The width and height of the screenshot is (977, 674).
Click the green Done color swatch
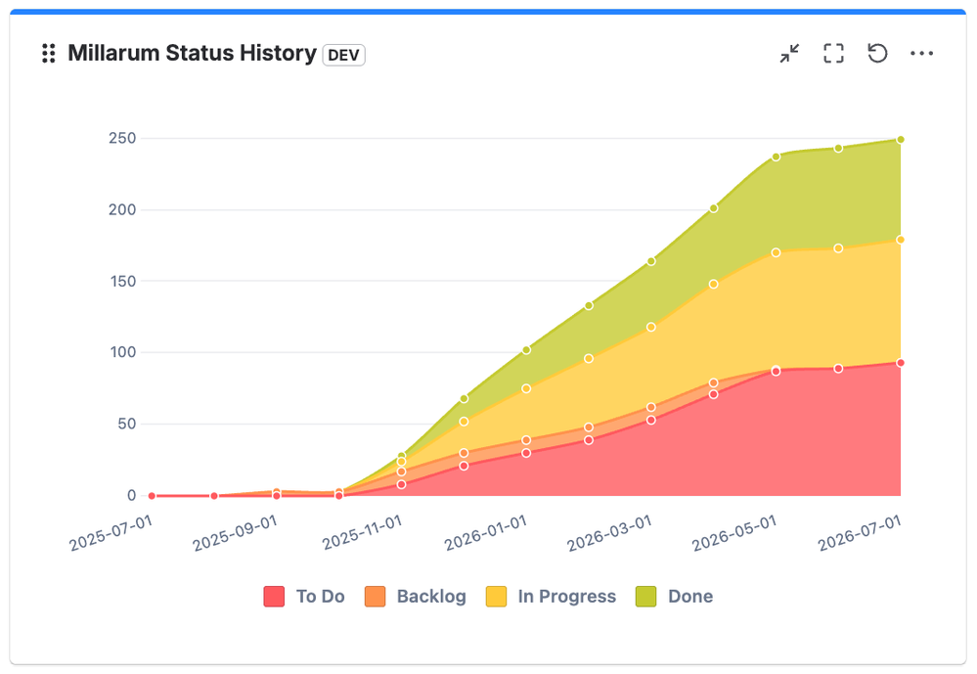pos(646,597)
